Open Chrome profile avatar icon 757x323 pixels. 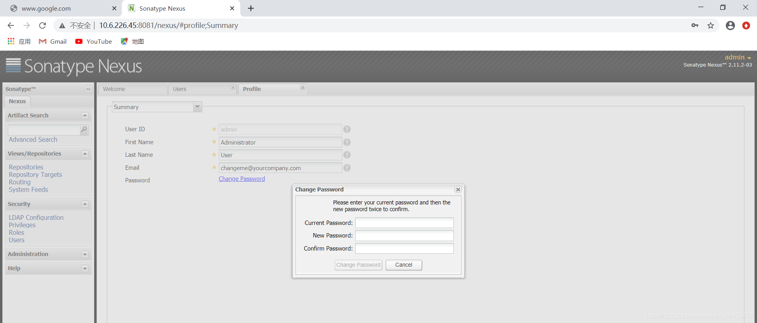pyautogui.click(x=730, y=26)
